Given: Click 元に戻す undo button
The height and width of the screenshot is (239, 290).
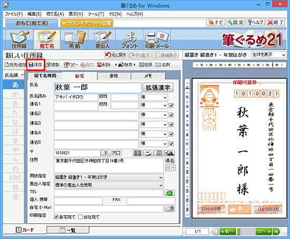Looking at the screenshot, I should click(x=115, y=55).
